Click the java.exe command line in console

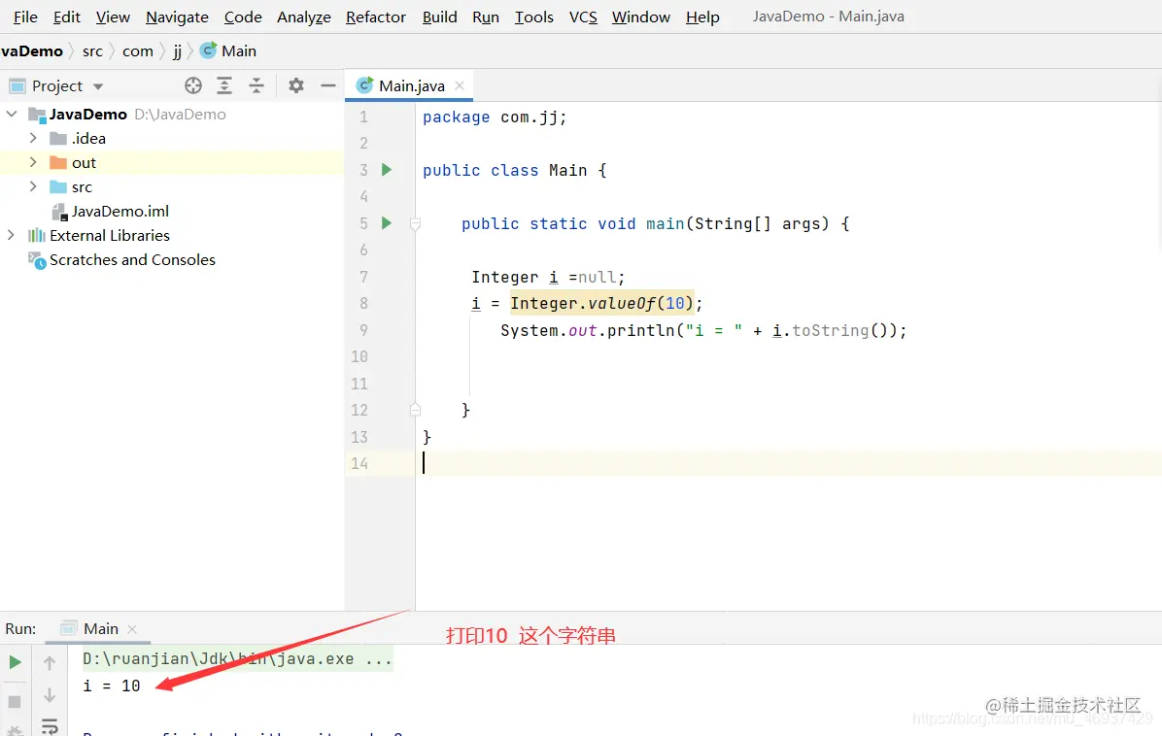tap(237, 659)
